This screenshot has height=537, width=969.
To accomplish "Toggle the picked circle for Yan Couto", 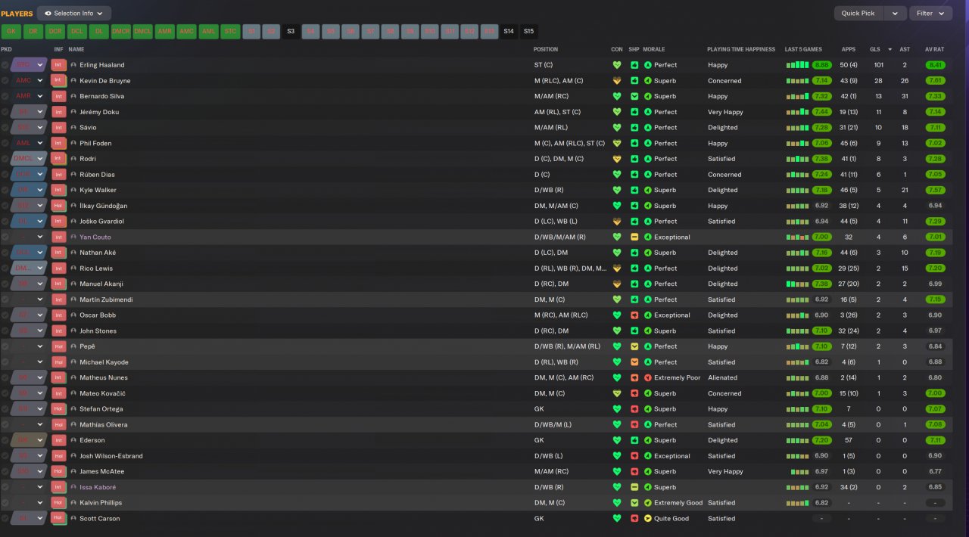I will (x=5, y=237).
